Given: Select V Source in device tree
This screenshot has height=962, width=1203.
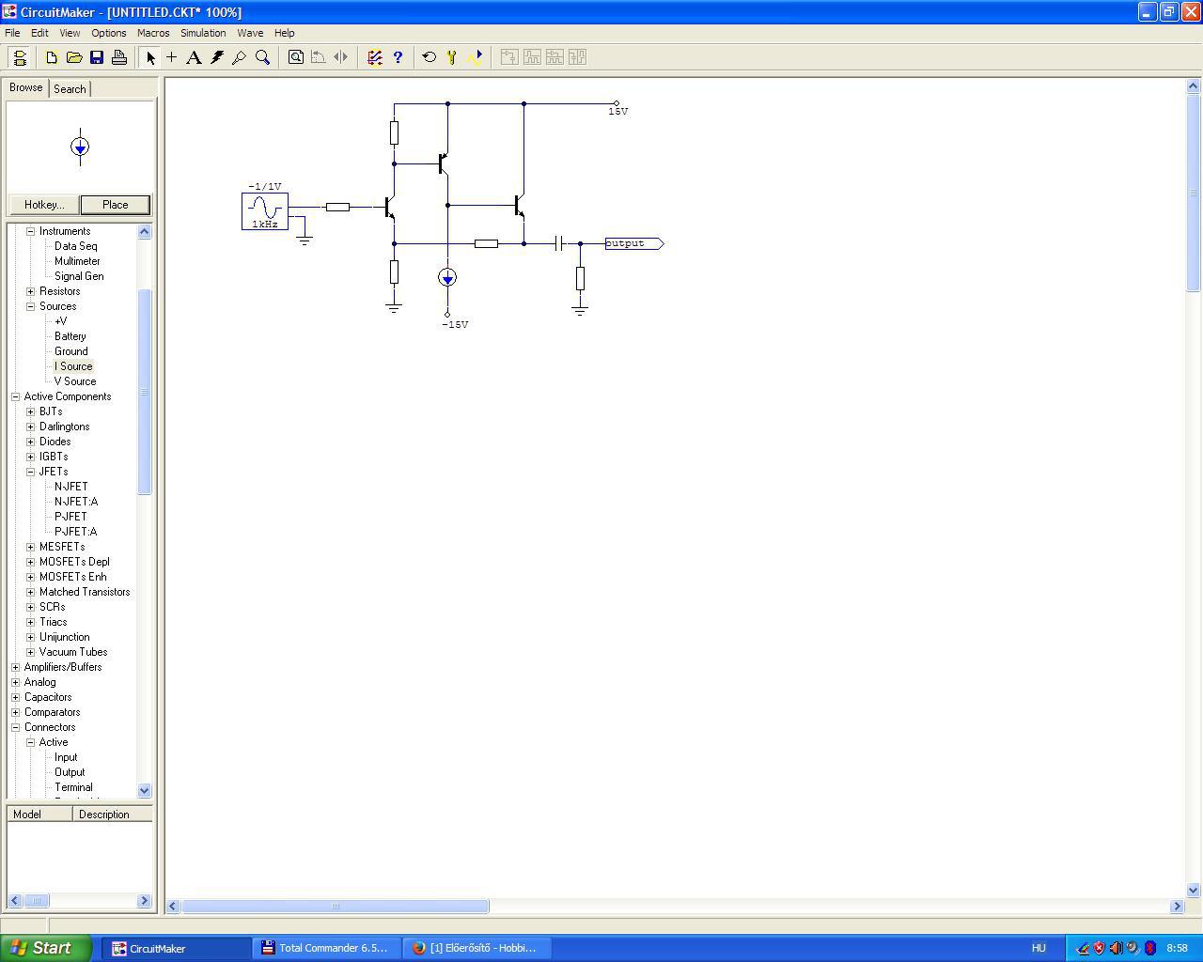Looking at the screenshot, I should pos(75,381).
